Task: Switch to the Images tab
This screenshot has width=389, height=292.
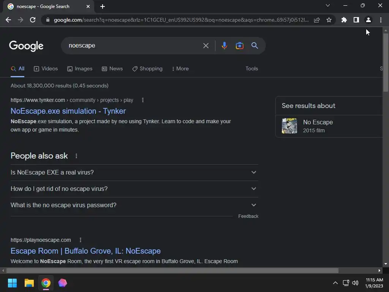Action: point(80,69)
